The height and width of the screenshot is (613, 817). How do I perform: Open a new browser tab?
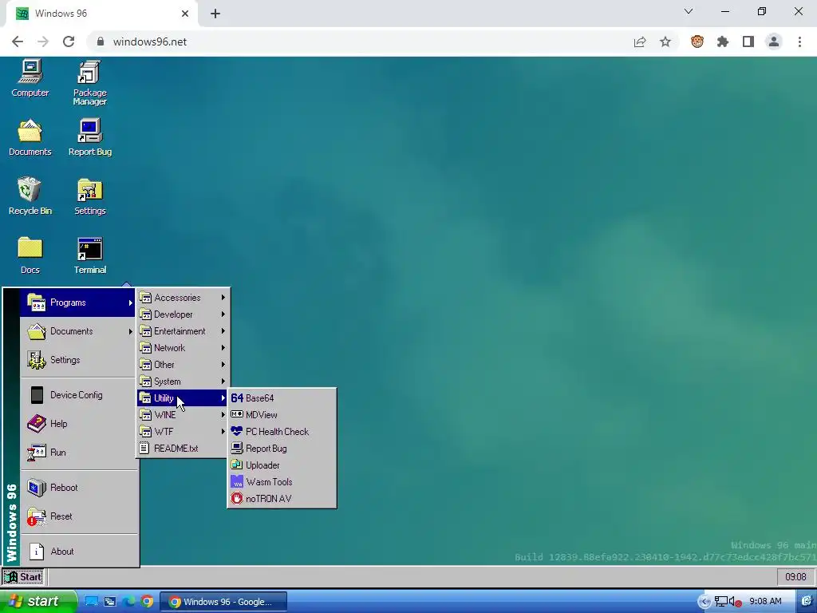(x=215, y=14)
